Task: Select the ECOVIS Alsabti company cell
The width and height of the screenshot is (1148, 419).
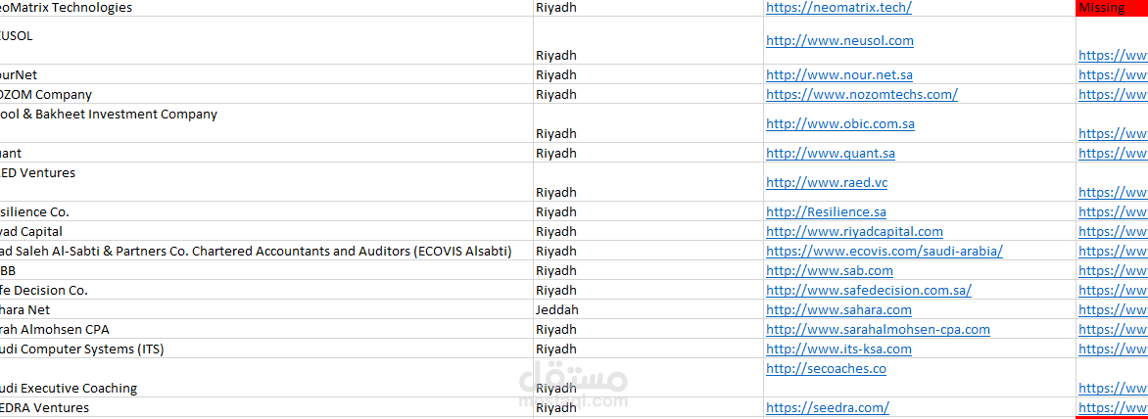Action: click(x=266, y=251)
